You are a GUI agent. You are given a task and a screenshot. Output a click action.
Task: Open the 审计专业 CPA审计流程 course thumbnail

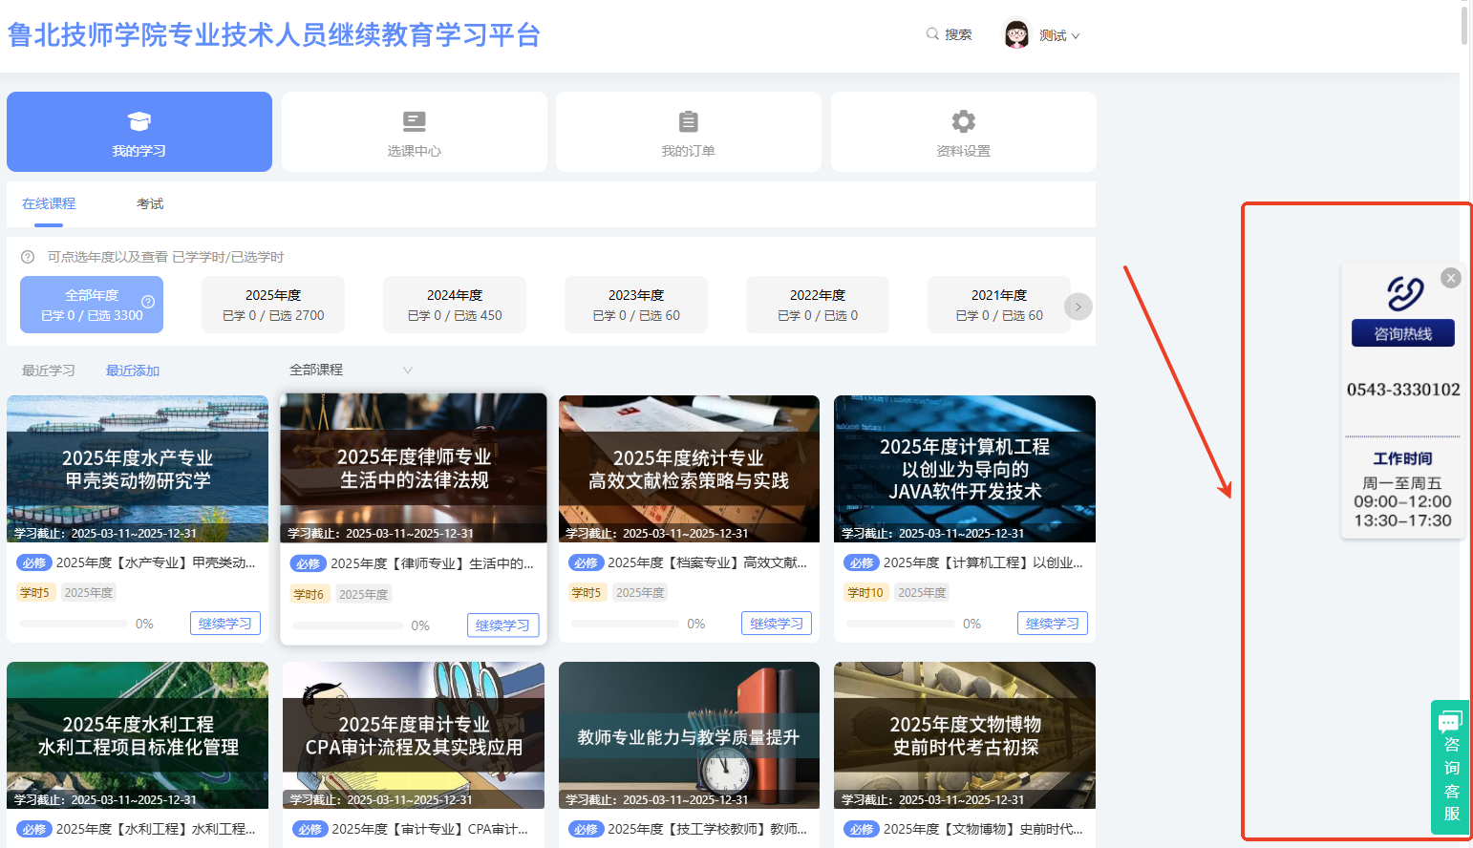pyautogui.click(x=414, y=735)
